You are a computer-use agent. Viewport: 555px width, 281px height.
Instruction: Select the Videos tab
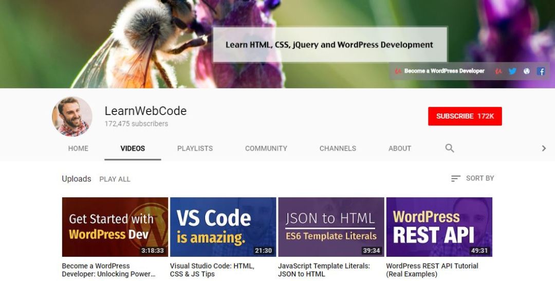click(x=133, y=148)
